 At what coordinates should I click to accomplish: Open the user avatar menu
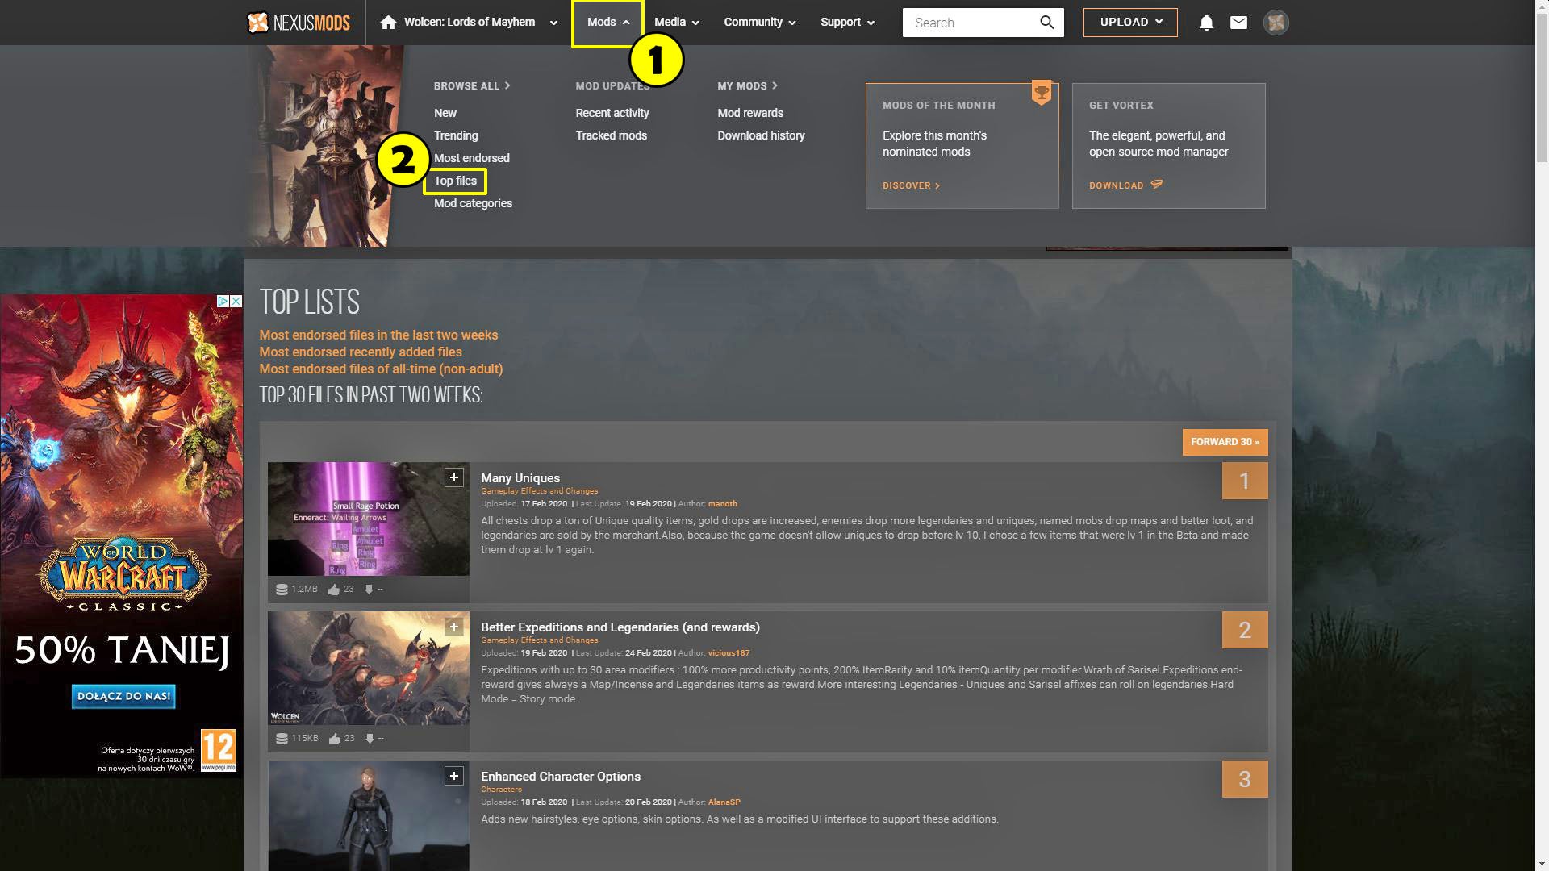[x=1276, y=23]
